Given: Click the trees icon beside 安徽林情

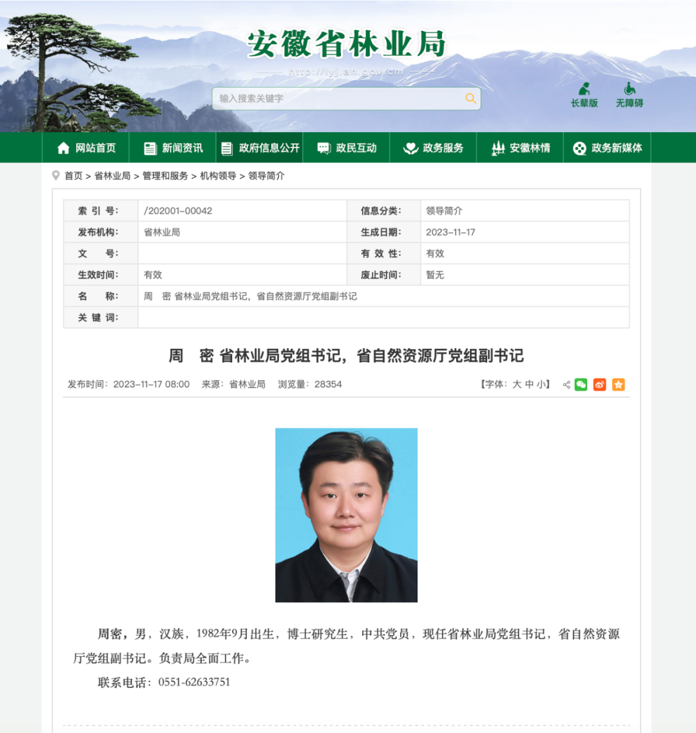Looking at the screenshot, I should (x=498, y=148).
